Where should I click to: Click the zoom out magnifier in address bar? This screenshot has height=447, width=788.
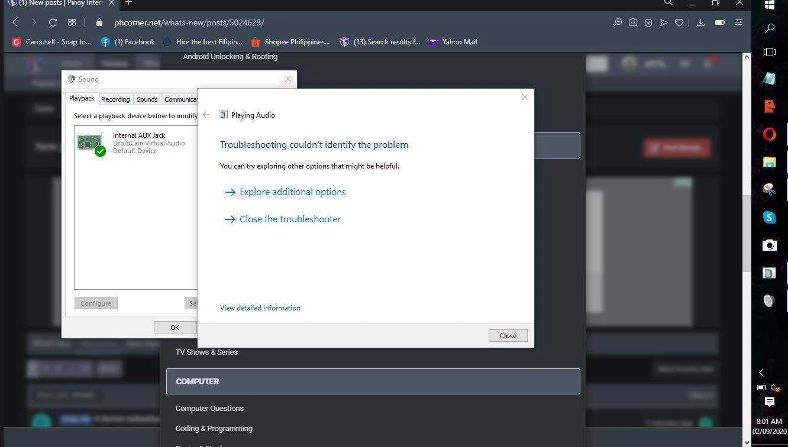point(618,22)
